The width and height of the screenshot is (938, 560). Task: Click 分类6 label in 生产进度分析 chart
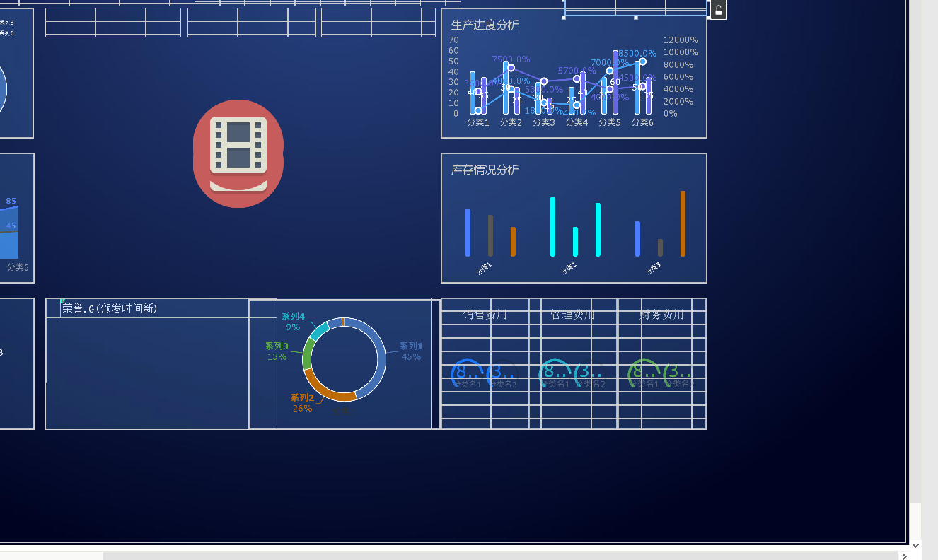pos(642,122)
